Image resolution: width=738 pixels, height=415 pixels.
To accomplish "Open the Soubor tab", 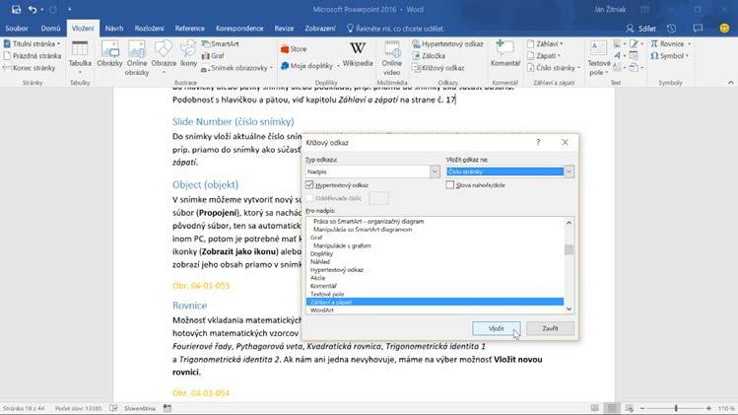I will (17, 29).
